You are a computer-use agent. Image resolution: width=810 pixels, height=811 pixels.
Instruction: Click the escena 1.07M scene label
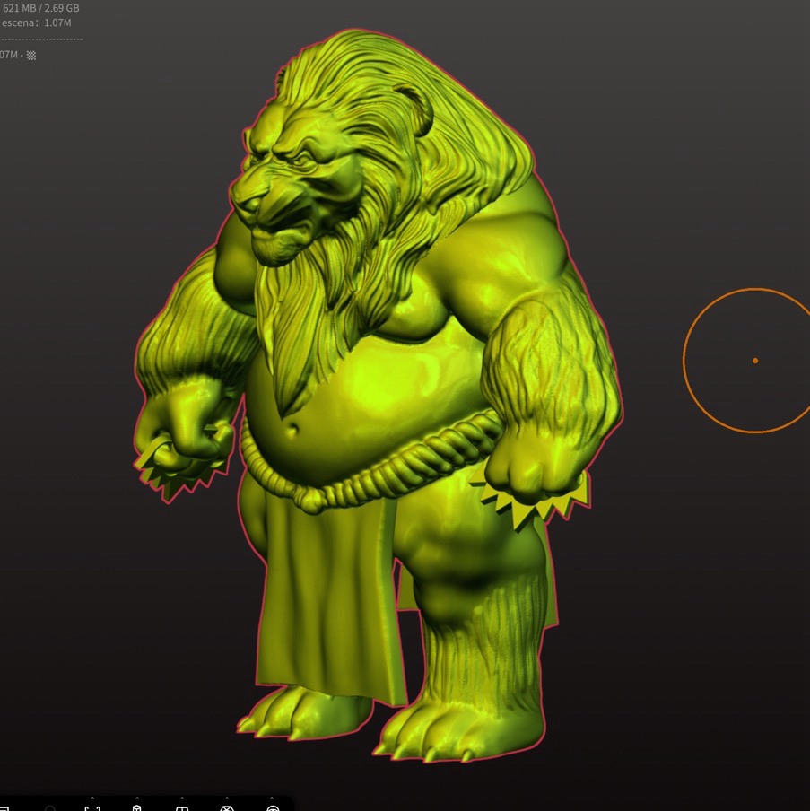click(x=36, y=23)
